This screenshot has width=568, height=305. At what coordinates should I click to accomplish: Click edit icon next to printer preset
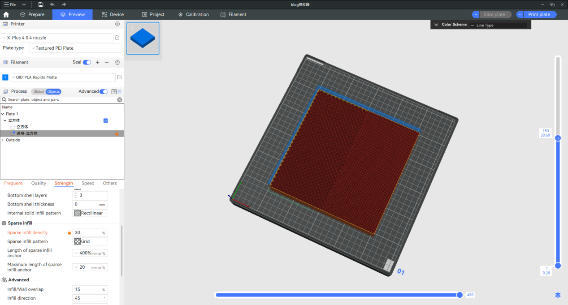pyautogui.click(x=117, y=38)
